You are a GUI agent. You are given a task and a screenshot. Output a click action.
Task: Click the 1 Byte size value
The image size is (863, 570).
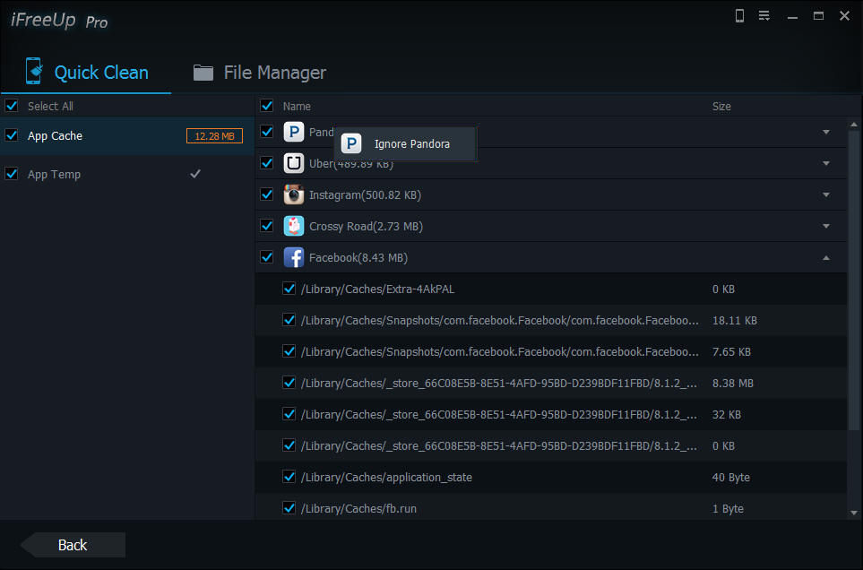[728, 509]
